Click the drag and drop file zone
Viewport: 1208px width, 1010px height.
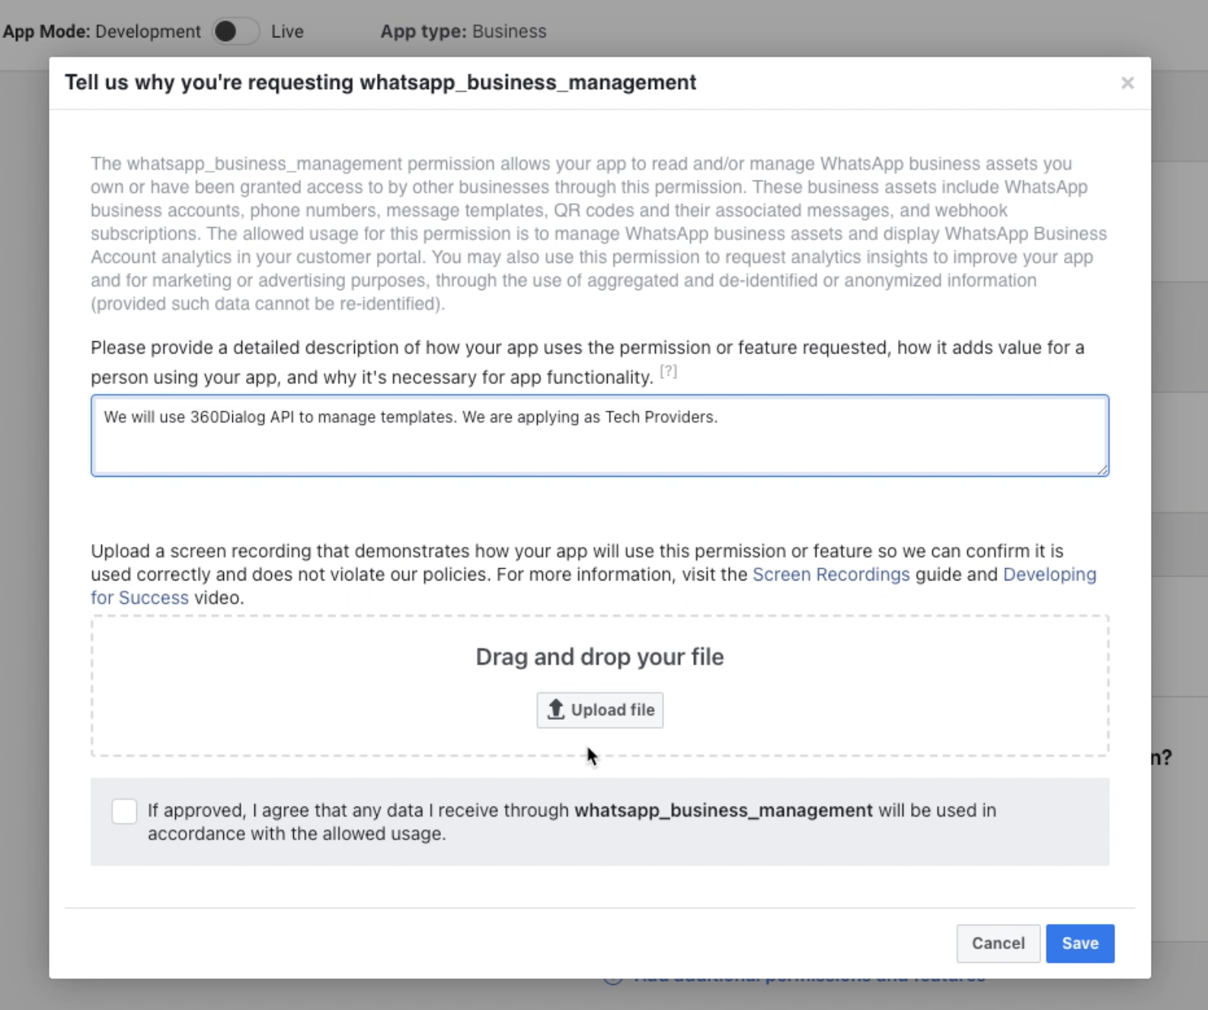pyautogui.click(x=599, y=686)
